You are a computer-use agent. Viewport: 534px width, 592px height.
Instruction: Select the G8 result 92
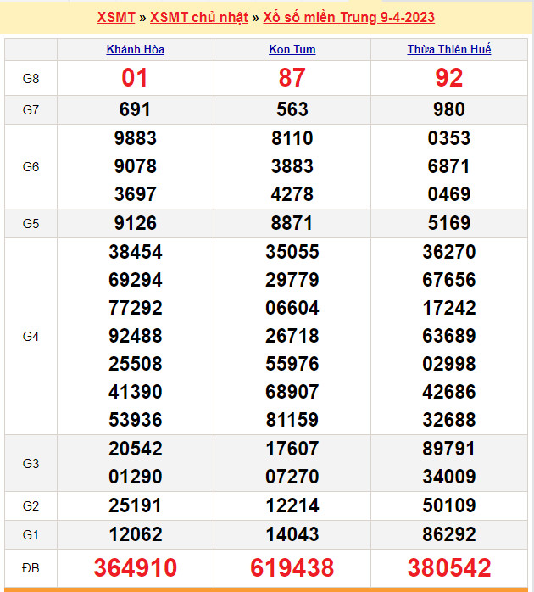coord(448,78)
